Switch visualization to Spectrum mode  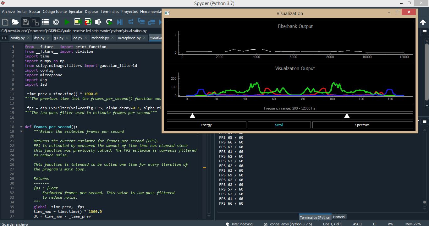tap(362, 125)
